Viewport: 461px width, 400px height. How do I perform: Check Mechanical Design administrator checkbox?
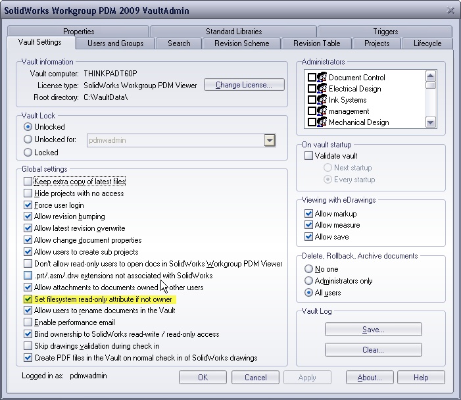(x=312, y=122)
